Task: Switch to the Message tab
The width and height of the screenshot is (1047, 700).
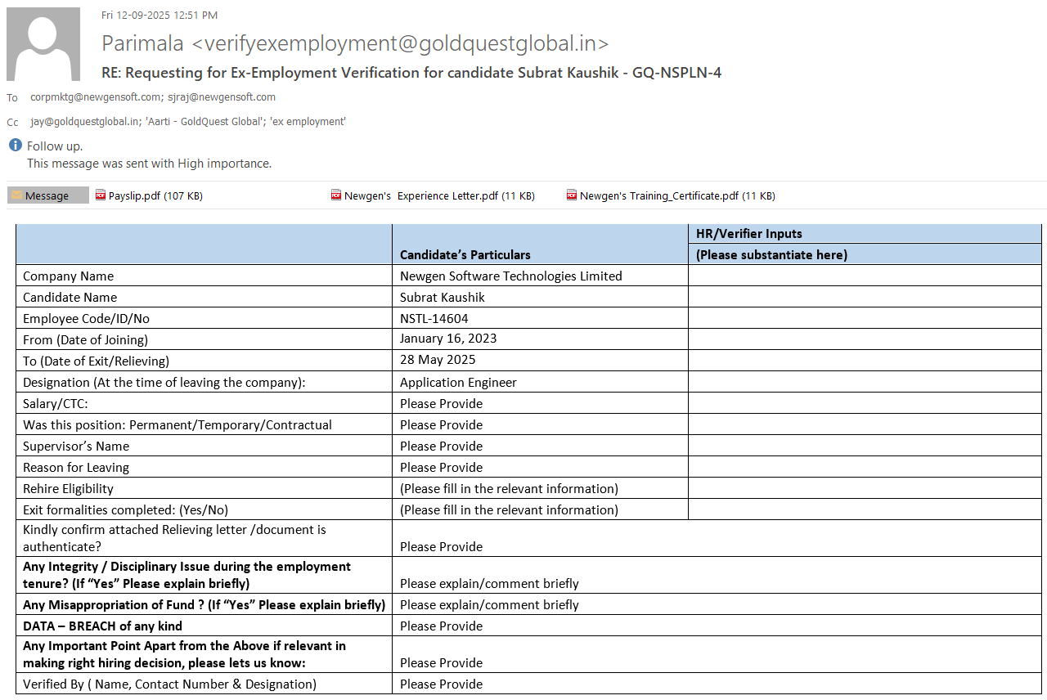Action: (47, 195)
